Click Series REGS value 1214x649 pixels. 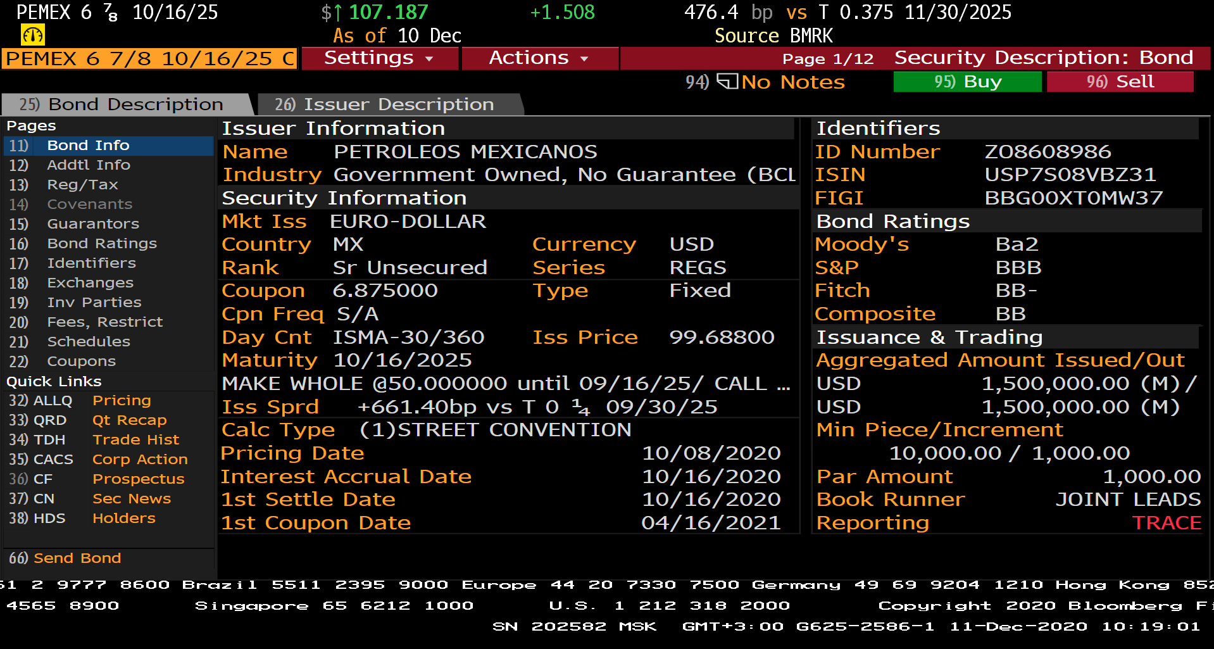[x=698, y=268]
